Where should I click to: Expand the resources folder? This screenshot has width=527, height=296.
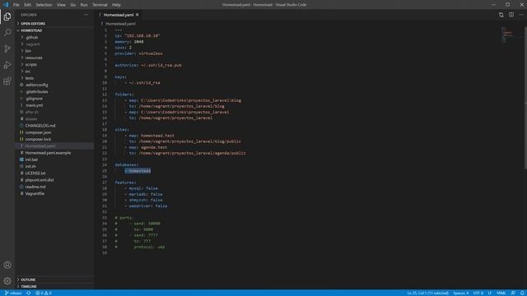(34, 58)
